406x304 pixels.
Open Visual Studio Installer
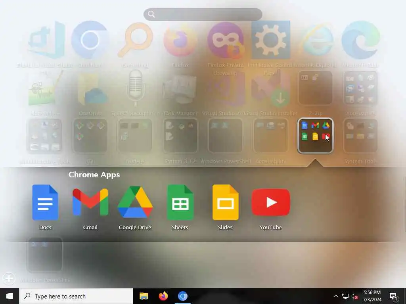[x=270, y=88]
